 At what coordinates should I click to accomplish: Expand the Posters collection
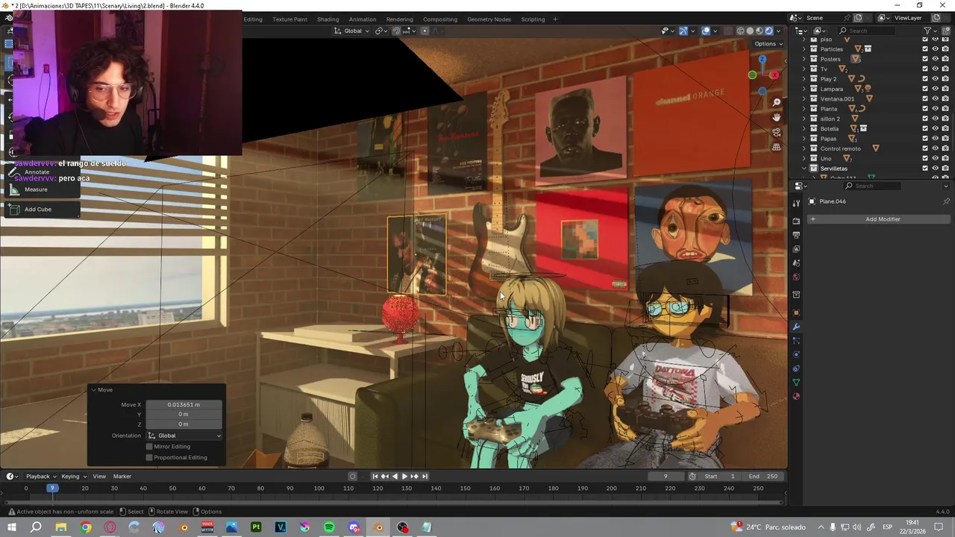point(804,59)
